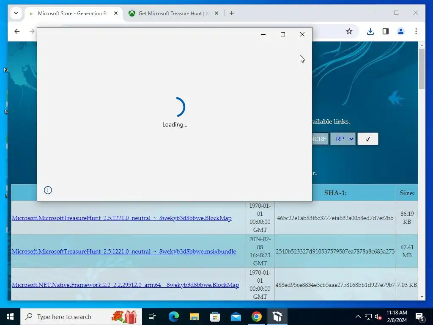Expand the RP ring dropdown
The height and width of the screenshot is (325, 433).
pyautogui.click(x=343, y=139)
